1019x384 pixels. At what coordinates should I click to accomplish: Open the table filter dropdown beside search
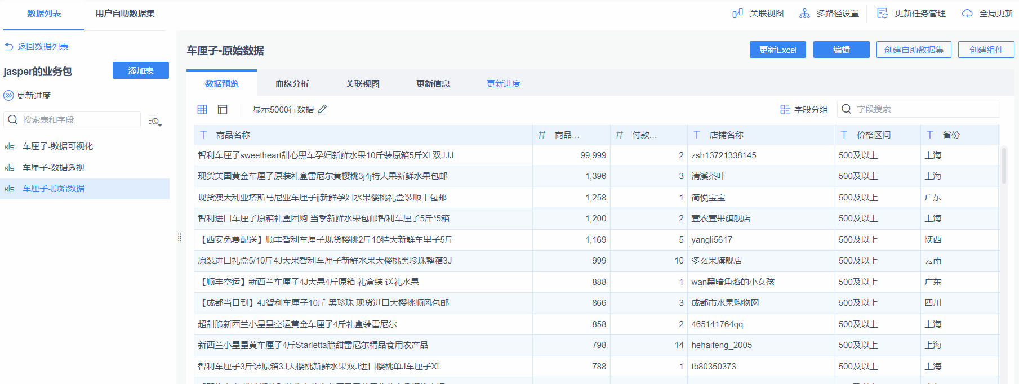155,120
